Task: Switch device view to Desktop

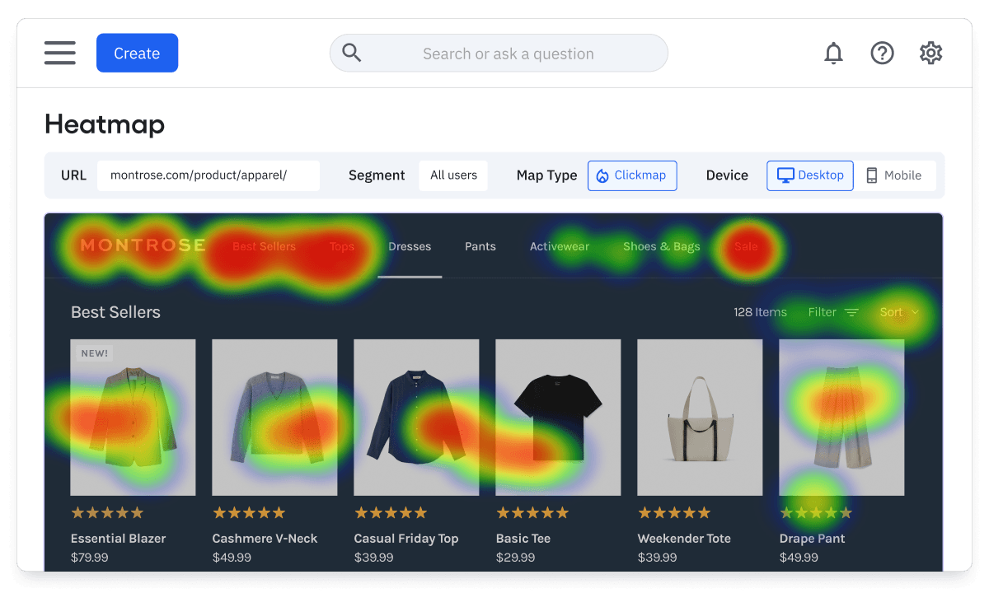Action: pos(809,175)
